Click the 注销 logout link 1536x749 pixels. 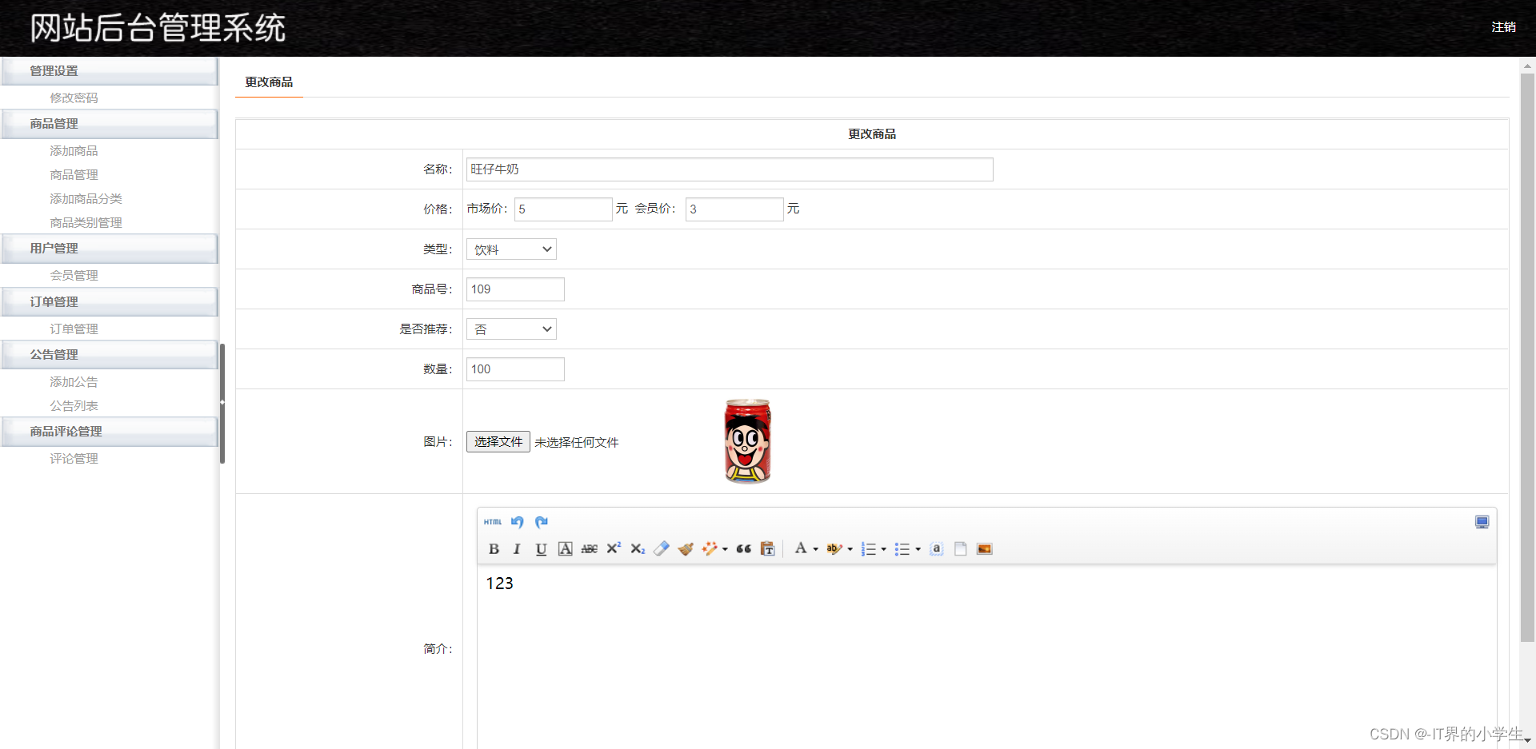[x=1503, y=26]
